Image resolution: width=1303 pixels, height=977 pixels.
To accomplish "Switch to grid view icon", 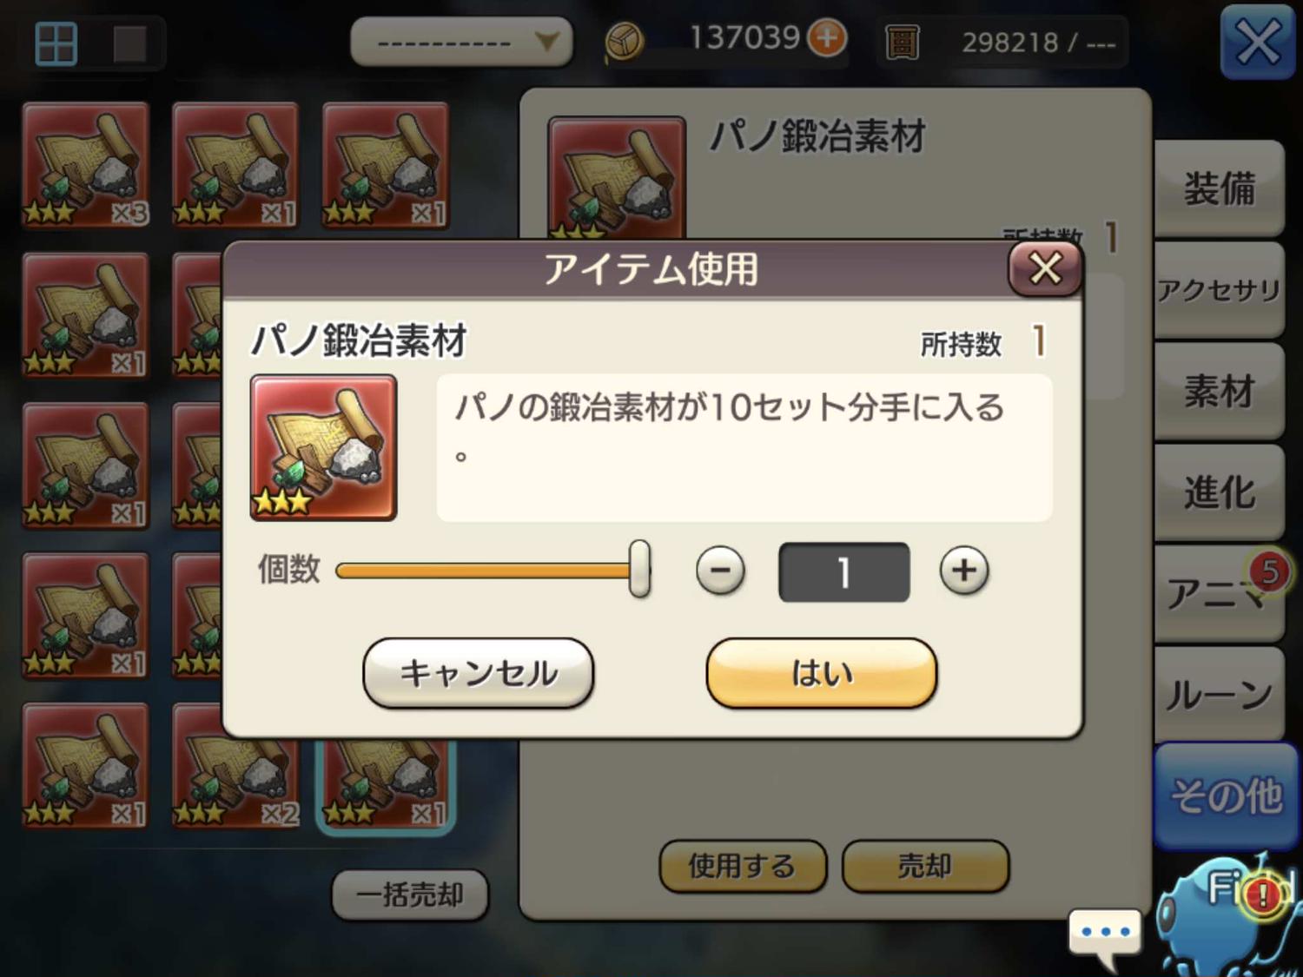I will 56,43.
